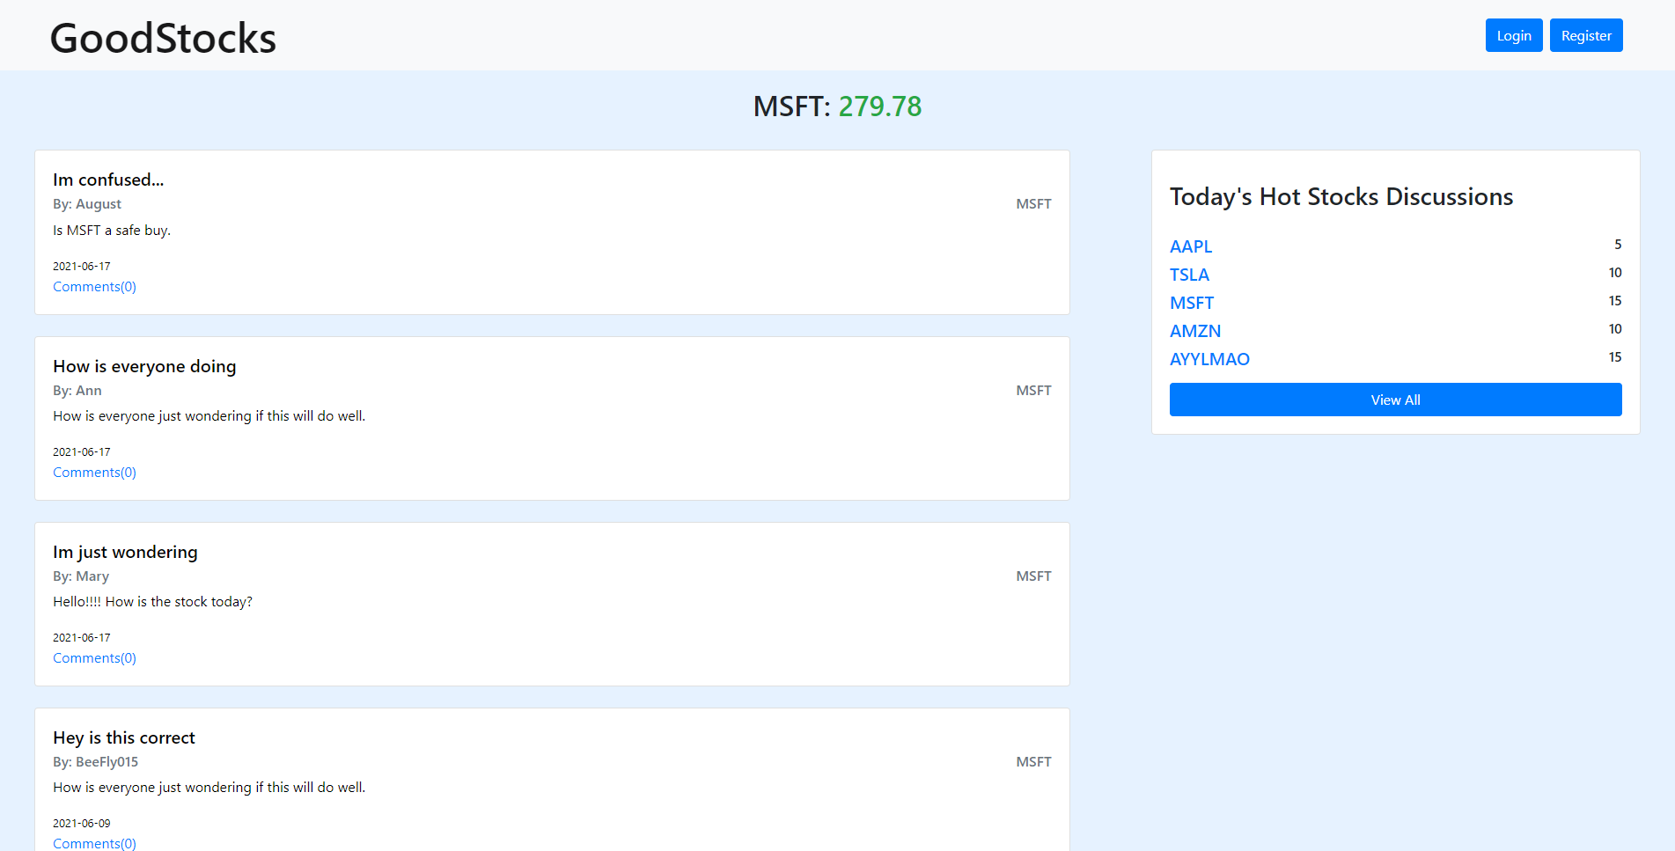Click the MSFT 279.78 price heading

pyautogui.click(x=837, y=106)
